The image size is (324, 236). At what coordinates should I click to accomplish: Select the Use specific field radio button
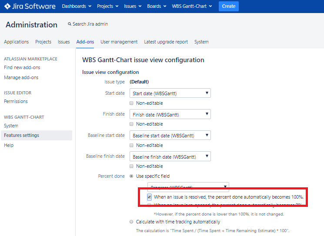pyautogui.click(x=131, y=176)
